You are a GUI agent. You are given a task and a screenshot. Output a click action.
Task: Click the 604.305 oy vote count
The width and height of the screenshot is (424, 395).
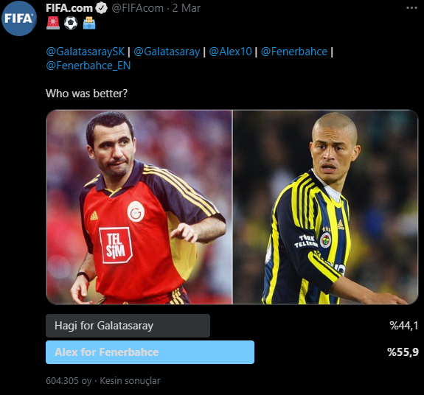69,381
